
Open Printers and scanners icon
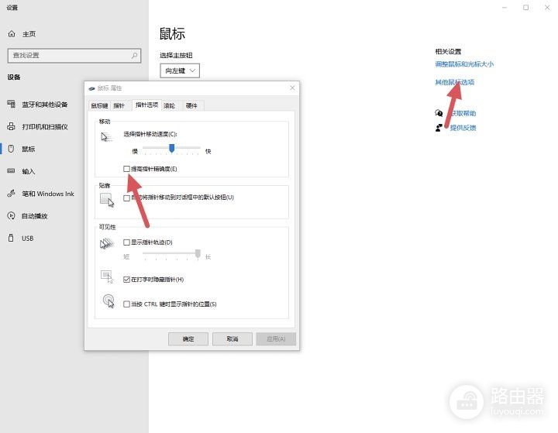12,126
